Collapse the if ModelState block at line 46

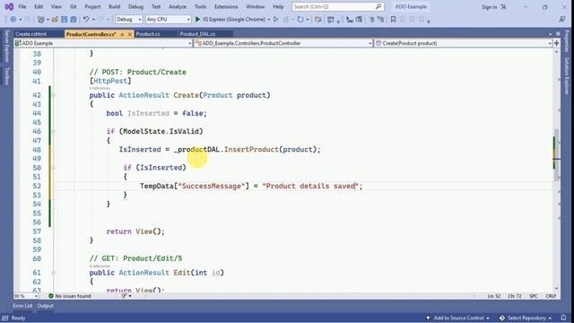(x=54, y=131)
